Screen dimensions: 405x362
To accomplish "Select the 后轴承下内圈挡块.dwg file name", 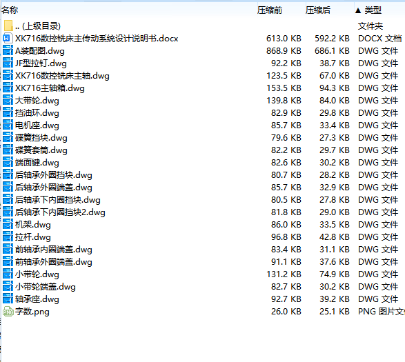I will pos(57,200).
